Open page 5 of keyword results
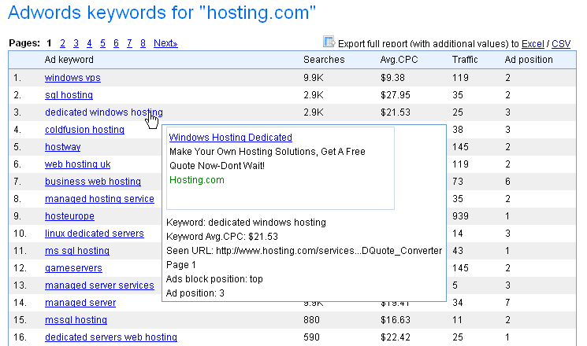This screenshot has height=346, width=587. pos(102,43)
